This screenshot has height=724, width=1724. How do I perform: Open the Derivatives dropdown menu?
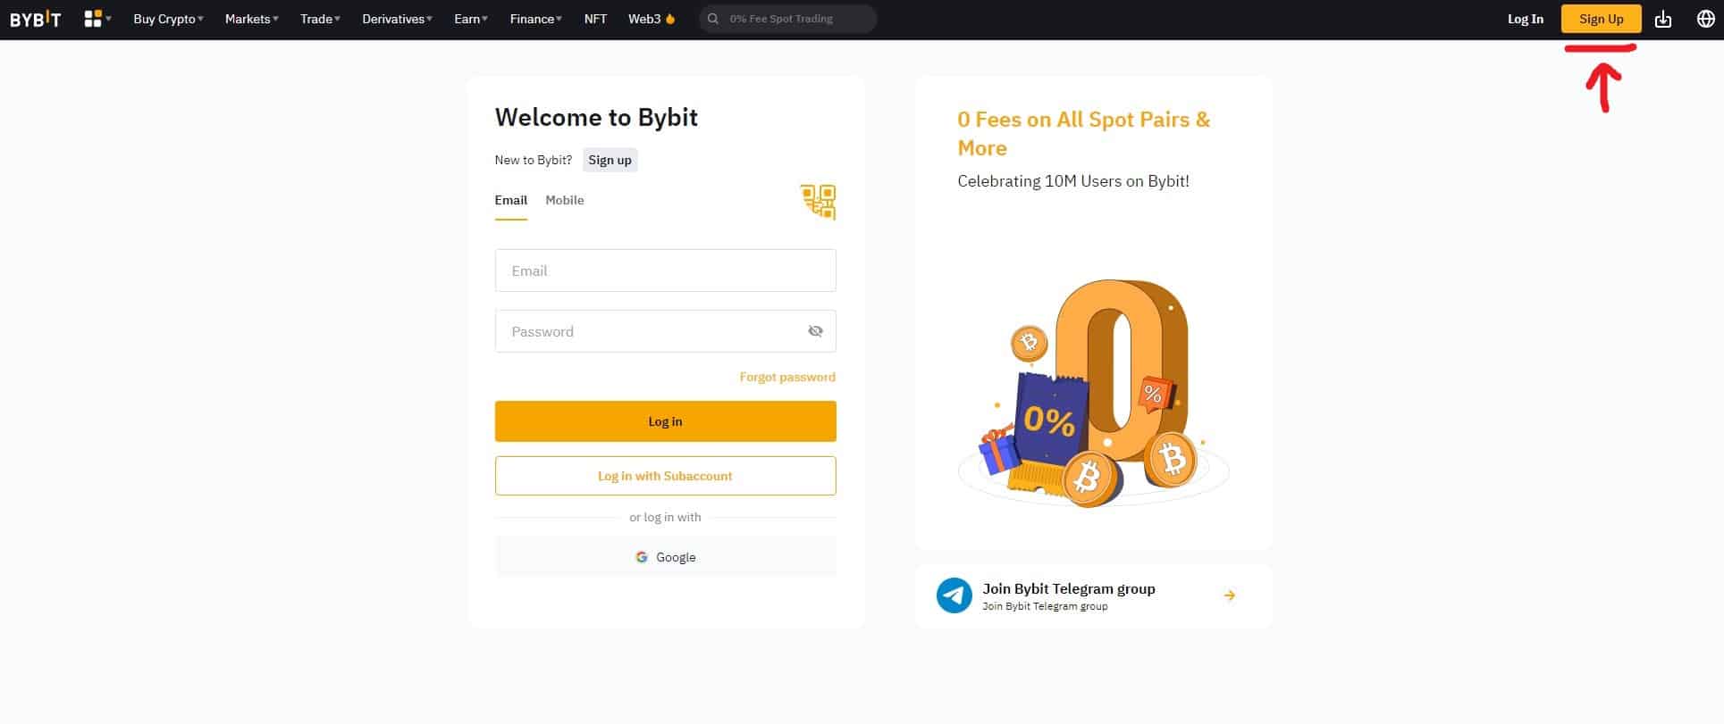[x=397, y=19]
